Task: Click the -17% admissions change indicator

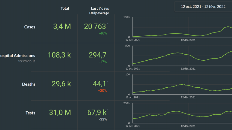Action: pyautogui.click(x=103, y=62)
